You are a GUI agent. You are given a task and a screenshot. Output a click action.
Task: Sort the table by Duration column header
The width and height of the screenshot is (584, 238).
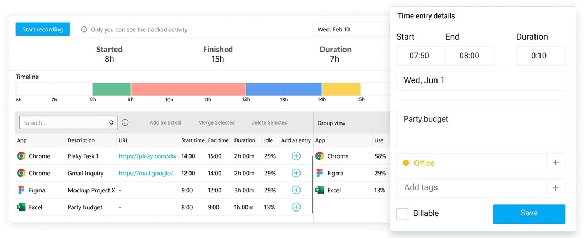[x=245, y=140]
